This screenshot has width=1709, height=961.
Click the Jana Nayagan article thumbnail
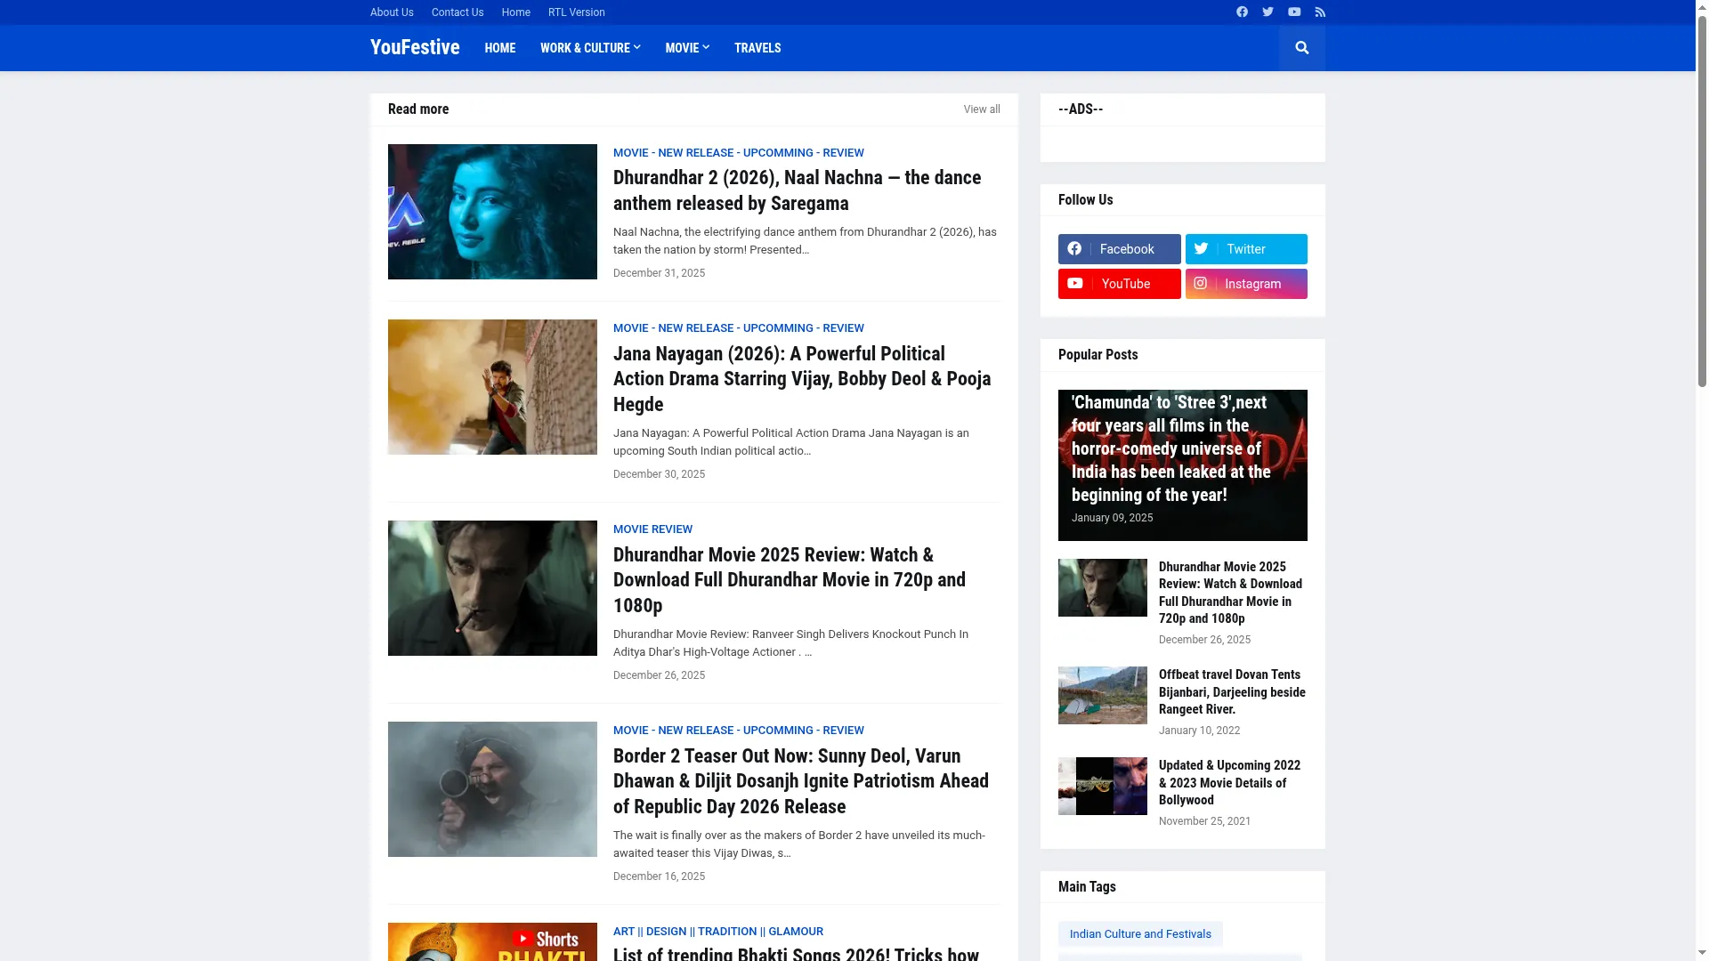point(492,387)
